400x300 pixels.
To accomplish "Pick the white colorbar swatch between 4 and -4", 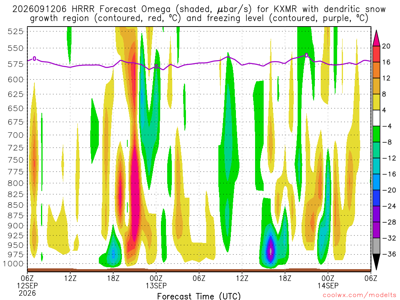I will point(376,118).
